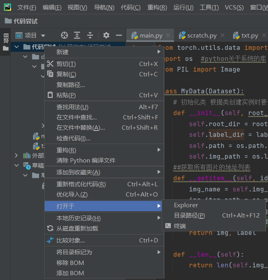Open the VCS(S) menu

234,8
